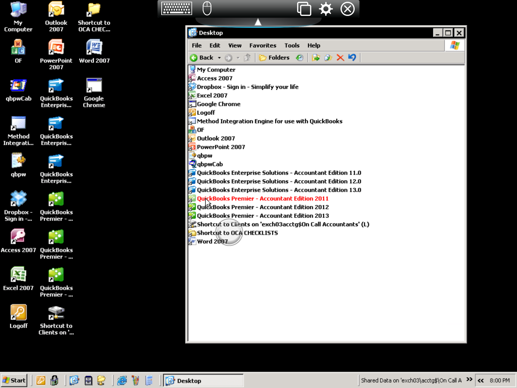This screenshot has height=388, width=517.
Task: Select Google Chrome in the Desktop window list
Action: coord(215,104)
